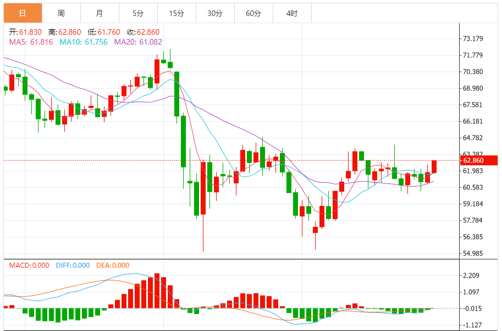502x331 pixels.
Task: Click the 68.980 price axis label
Action: pyautogui.click(x=473, y=88)
